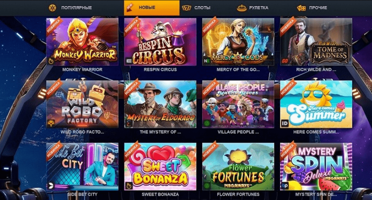Click the Village People title link
The image size is (372, 200).
point(238,132)
